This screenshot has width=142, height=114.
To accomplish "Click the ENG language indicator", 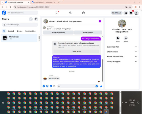I will click(126, 103).
